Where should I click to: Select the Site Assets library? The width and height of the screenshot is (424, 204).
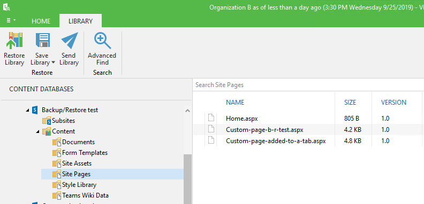pos(77,163)
